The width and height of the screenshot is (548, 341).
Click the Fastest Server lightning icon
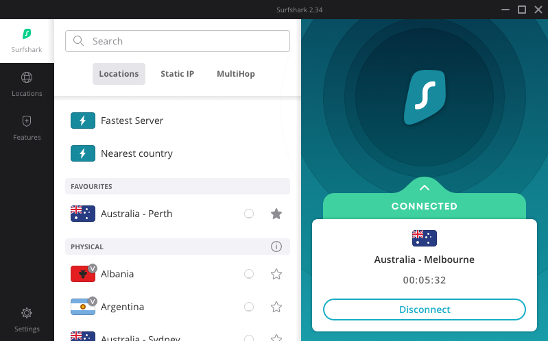click(x=83, y=121)
